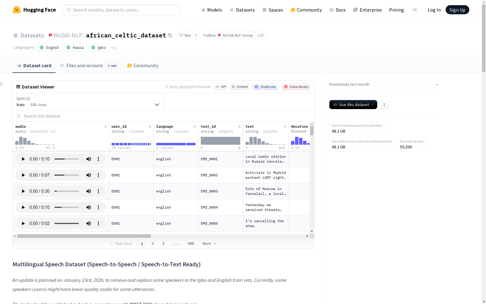
Task: Filter by the Igbo language tag
Action: coord(98,48)
